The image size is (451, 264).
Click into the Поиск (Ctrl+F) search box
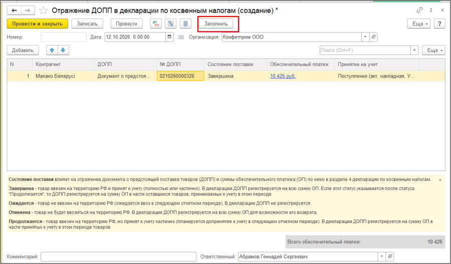tap(365, 50)
